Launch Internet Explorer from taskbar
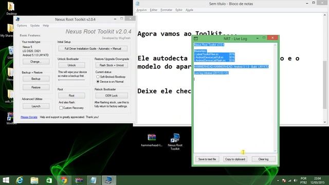This screenshot has width=329, height=185. click(20, 180)
